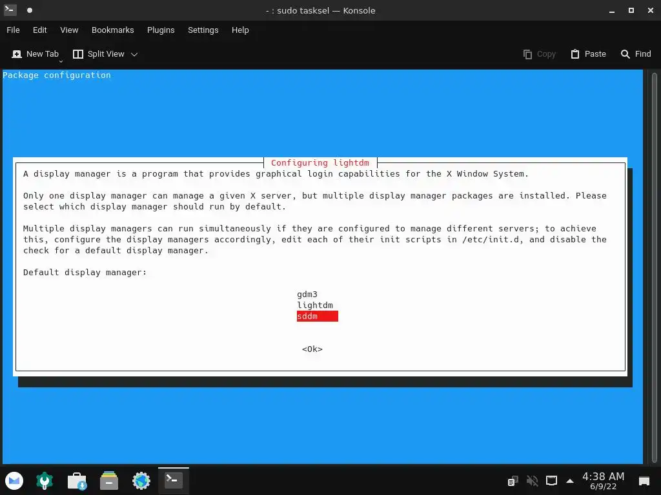Click the muted volume tray icon
This screenshot has height=495, width=661.
coord(532,480)
